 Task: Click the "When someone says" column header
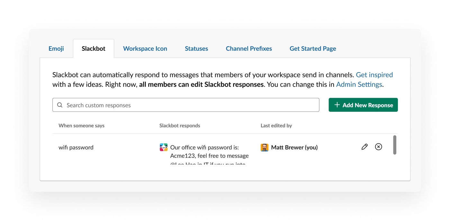click(x=81, y=126)
